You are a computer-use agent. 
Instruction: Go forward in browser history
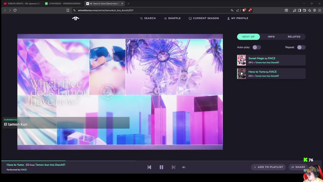[10, 10]
